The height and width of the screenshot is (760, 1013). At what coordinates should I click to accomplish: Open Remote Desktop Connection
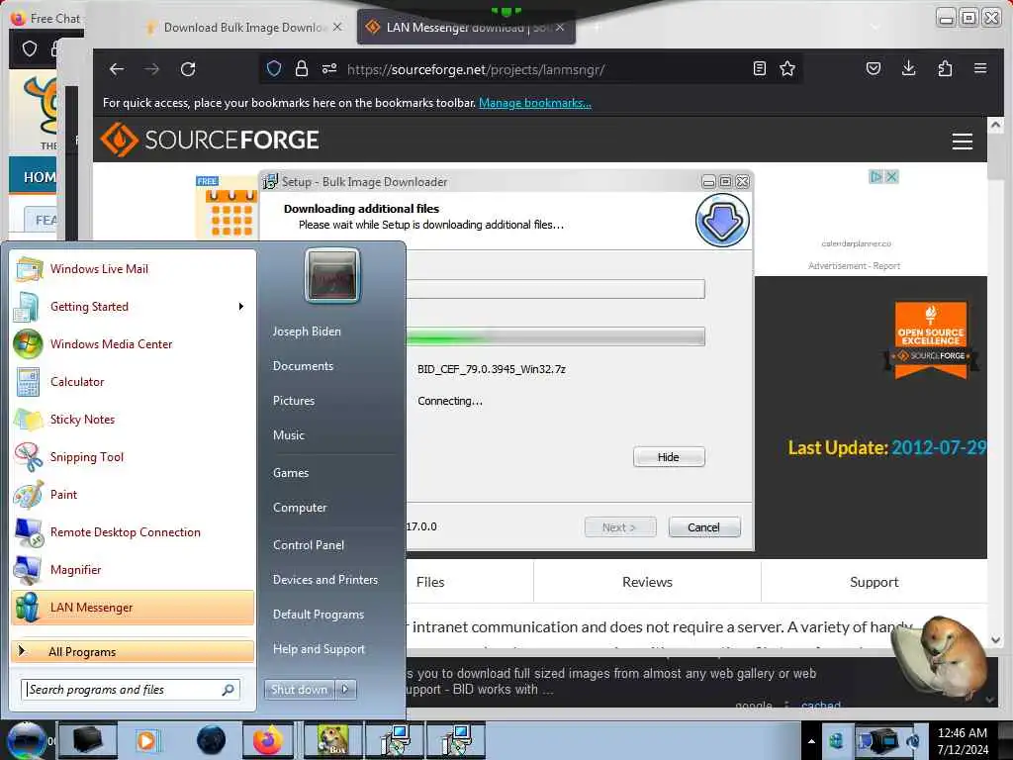[133, 531]
